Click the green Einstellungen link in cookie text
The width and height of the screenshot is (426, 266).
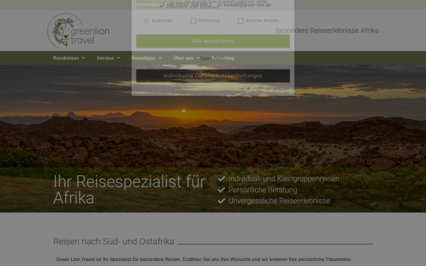coord(151,7)
